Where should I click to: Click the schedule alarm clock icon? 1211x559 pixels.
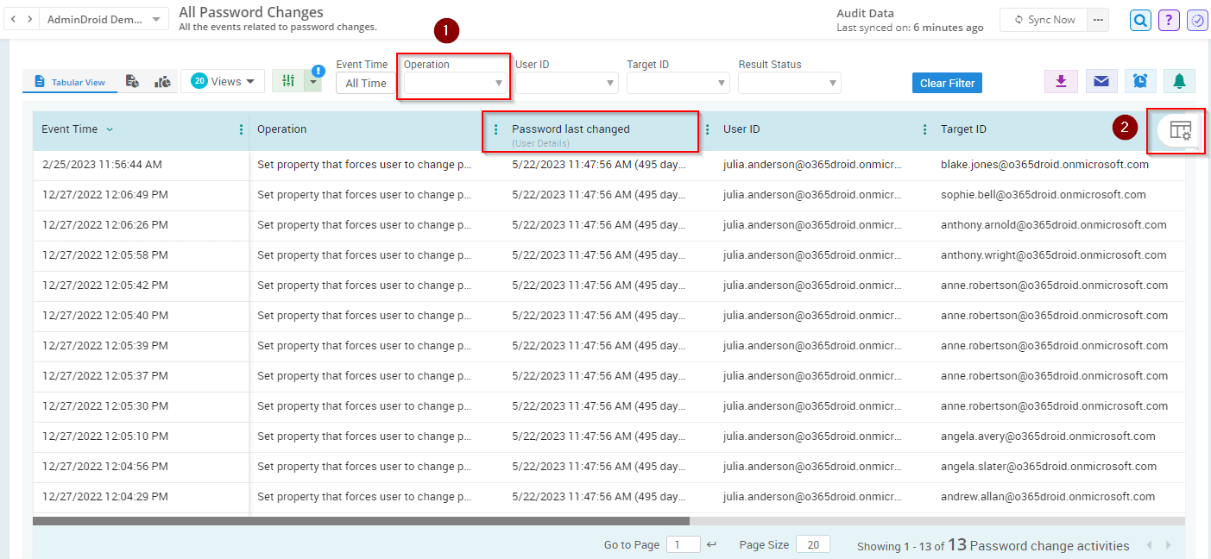click(1140, 80)
